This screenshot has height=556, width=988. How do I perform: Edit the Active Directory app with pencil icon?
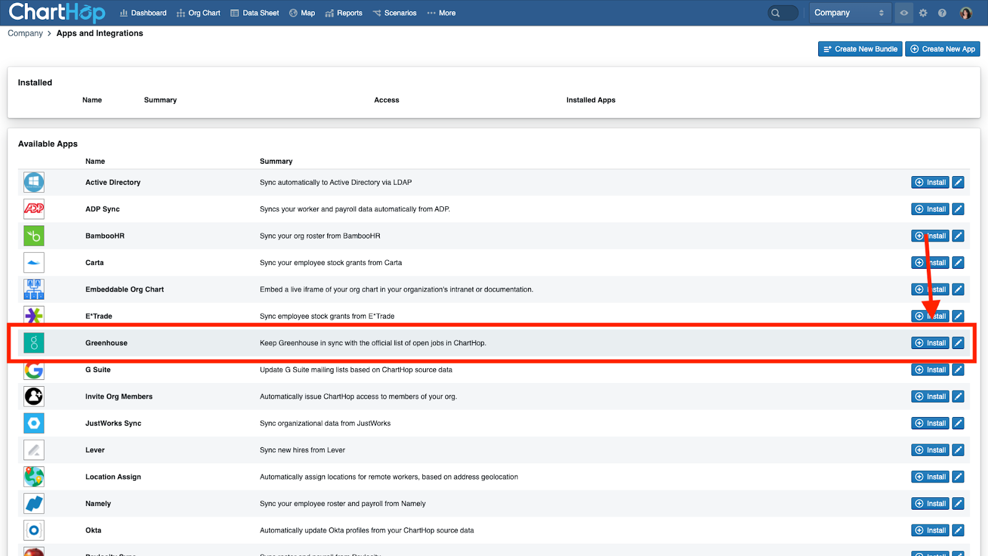958,182
